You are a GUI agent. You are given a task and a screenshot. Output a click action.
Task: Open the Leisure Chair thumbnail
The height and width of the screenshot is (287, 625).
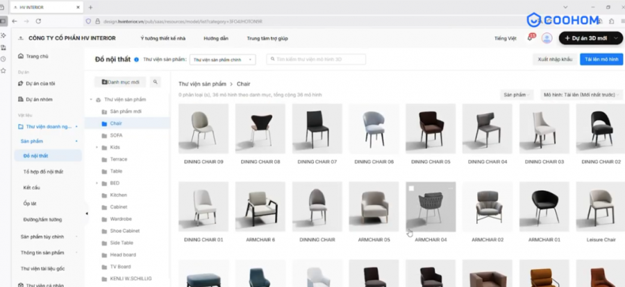pyautogui.click(x=600, y=207)
